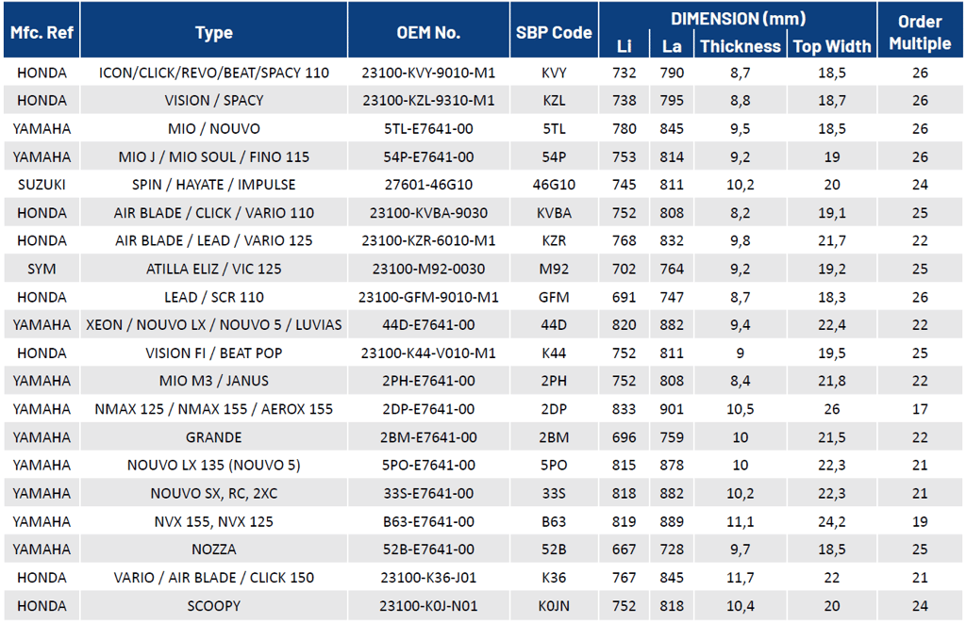Click the NOUVO SX, RC, 2XC cell
Image resolution: width=966 pixels, height=640 pixels.
214,494
